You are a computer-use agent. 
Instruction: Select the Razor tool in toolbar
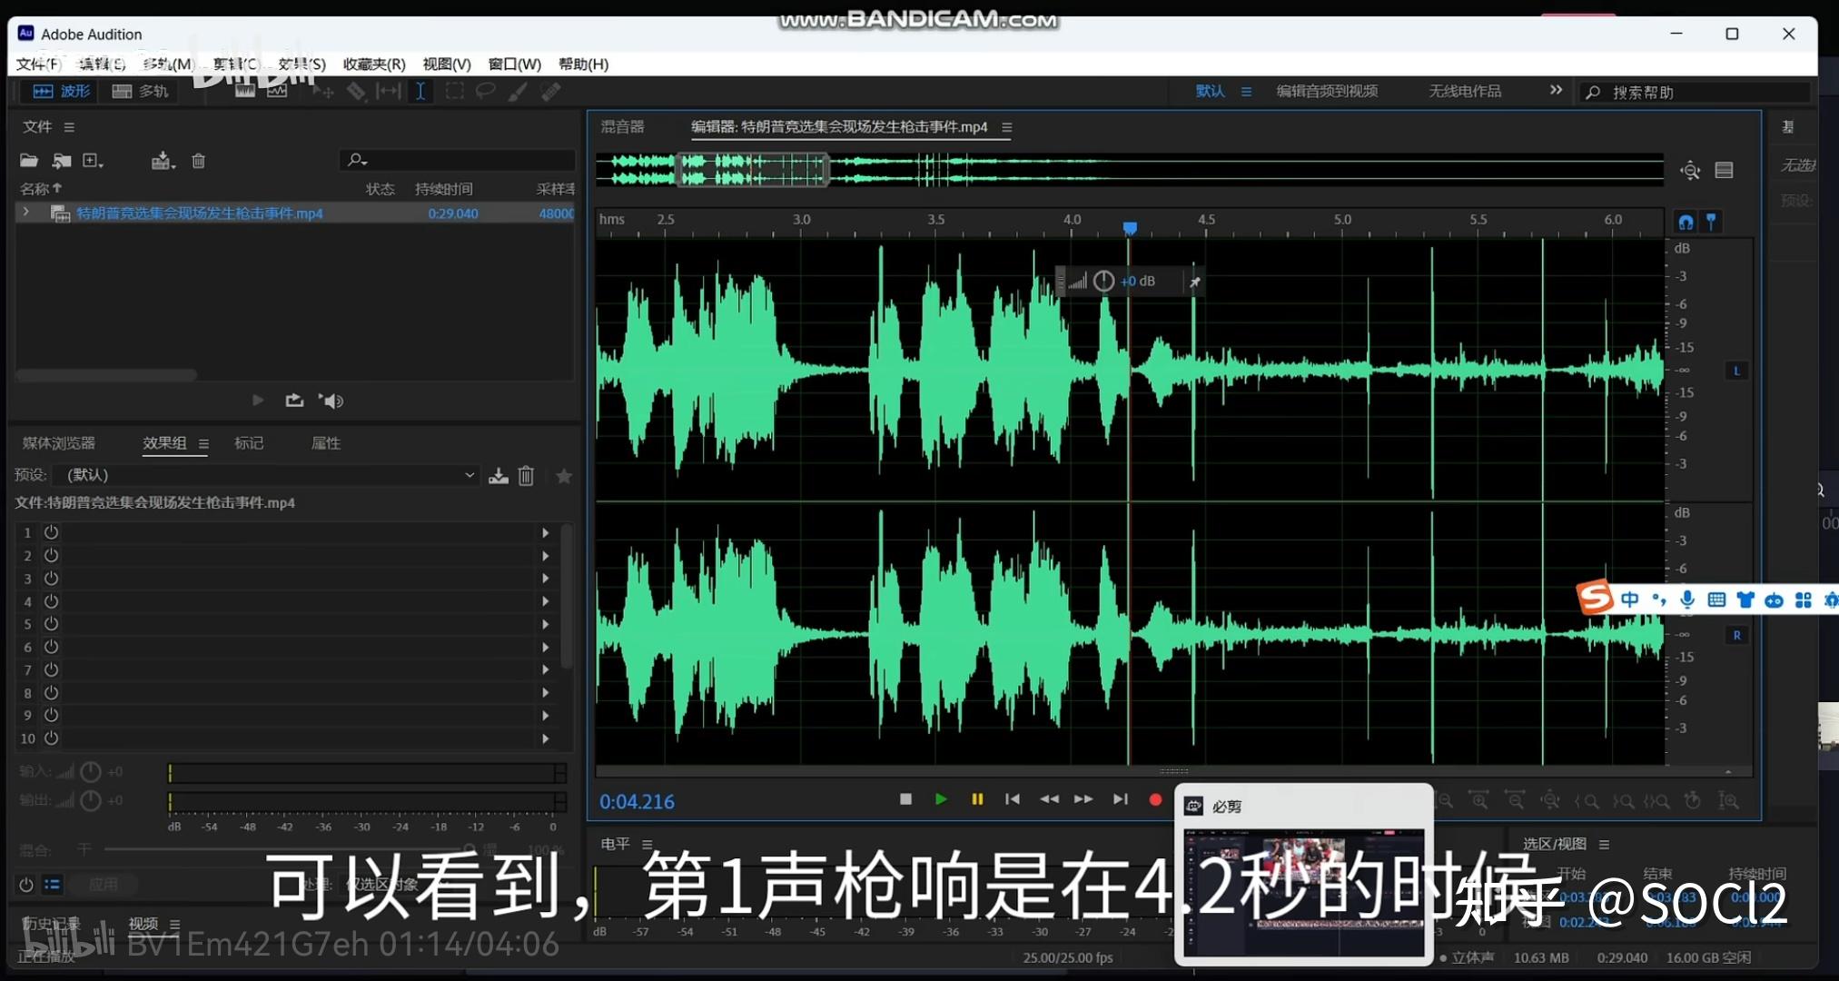(356, 91)
